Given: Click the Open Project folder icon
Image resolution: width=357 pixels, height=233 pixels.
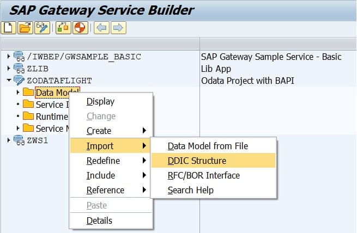Looking at the screenshot, I should point(24,27).
